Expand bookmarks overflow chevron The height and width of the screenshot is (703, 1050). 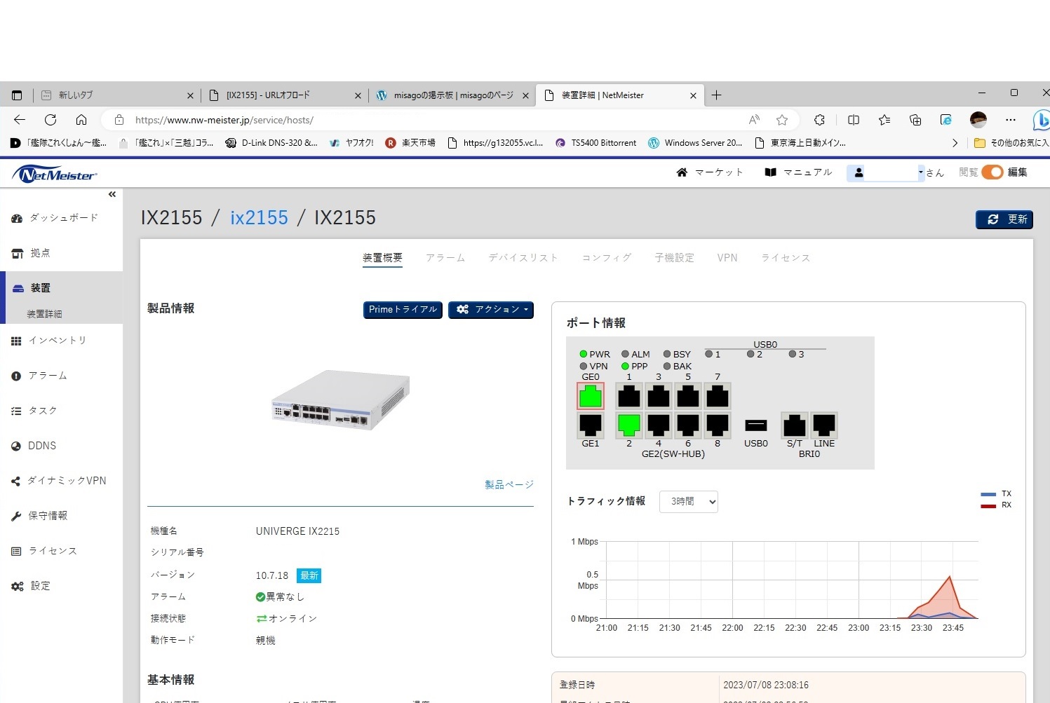[955, 143]
